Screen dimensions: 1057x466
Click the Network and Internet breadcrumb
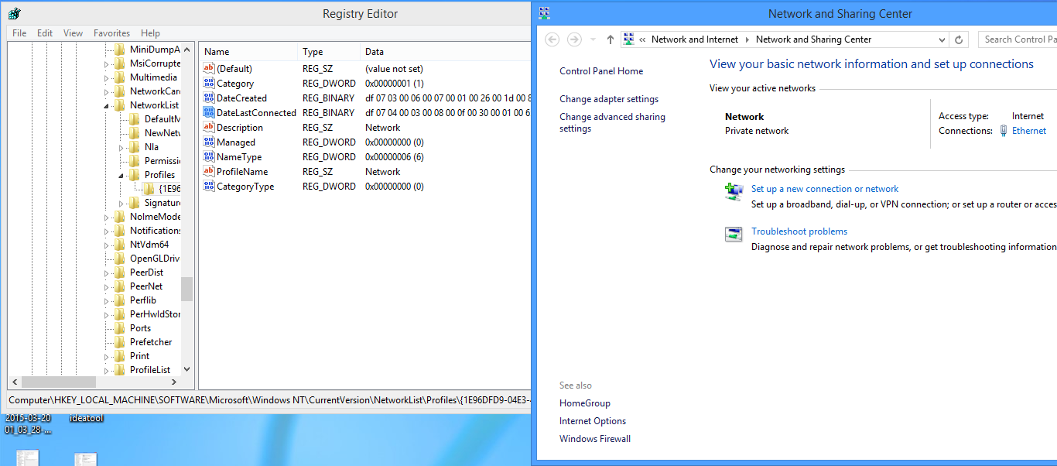tap(695, 39)
